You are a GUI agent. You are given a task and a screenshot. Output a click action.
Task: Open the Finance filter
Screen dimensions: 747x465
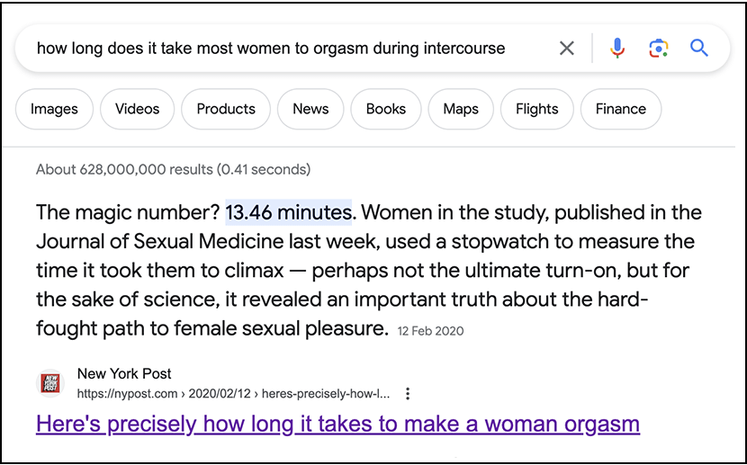coord(620,109)
